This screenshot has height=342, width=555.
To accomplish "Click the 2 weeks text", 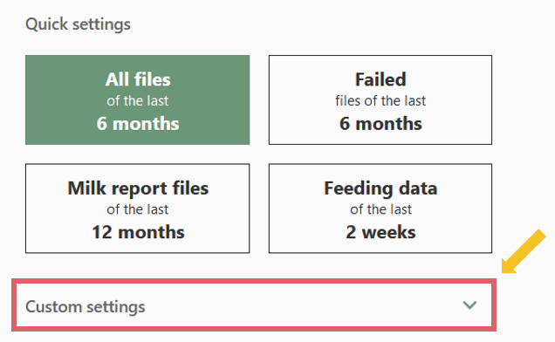I will pyautogui.click(x=380, y=232).
